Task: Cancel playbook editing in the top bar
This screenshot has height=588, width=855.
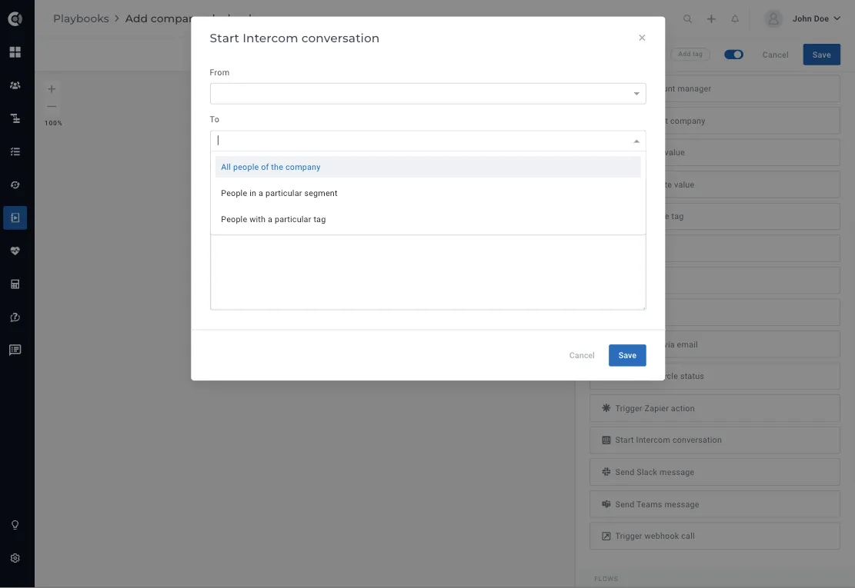Action: (x=775, y=55)
